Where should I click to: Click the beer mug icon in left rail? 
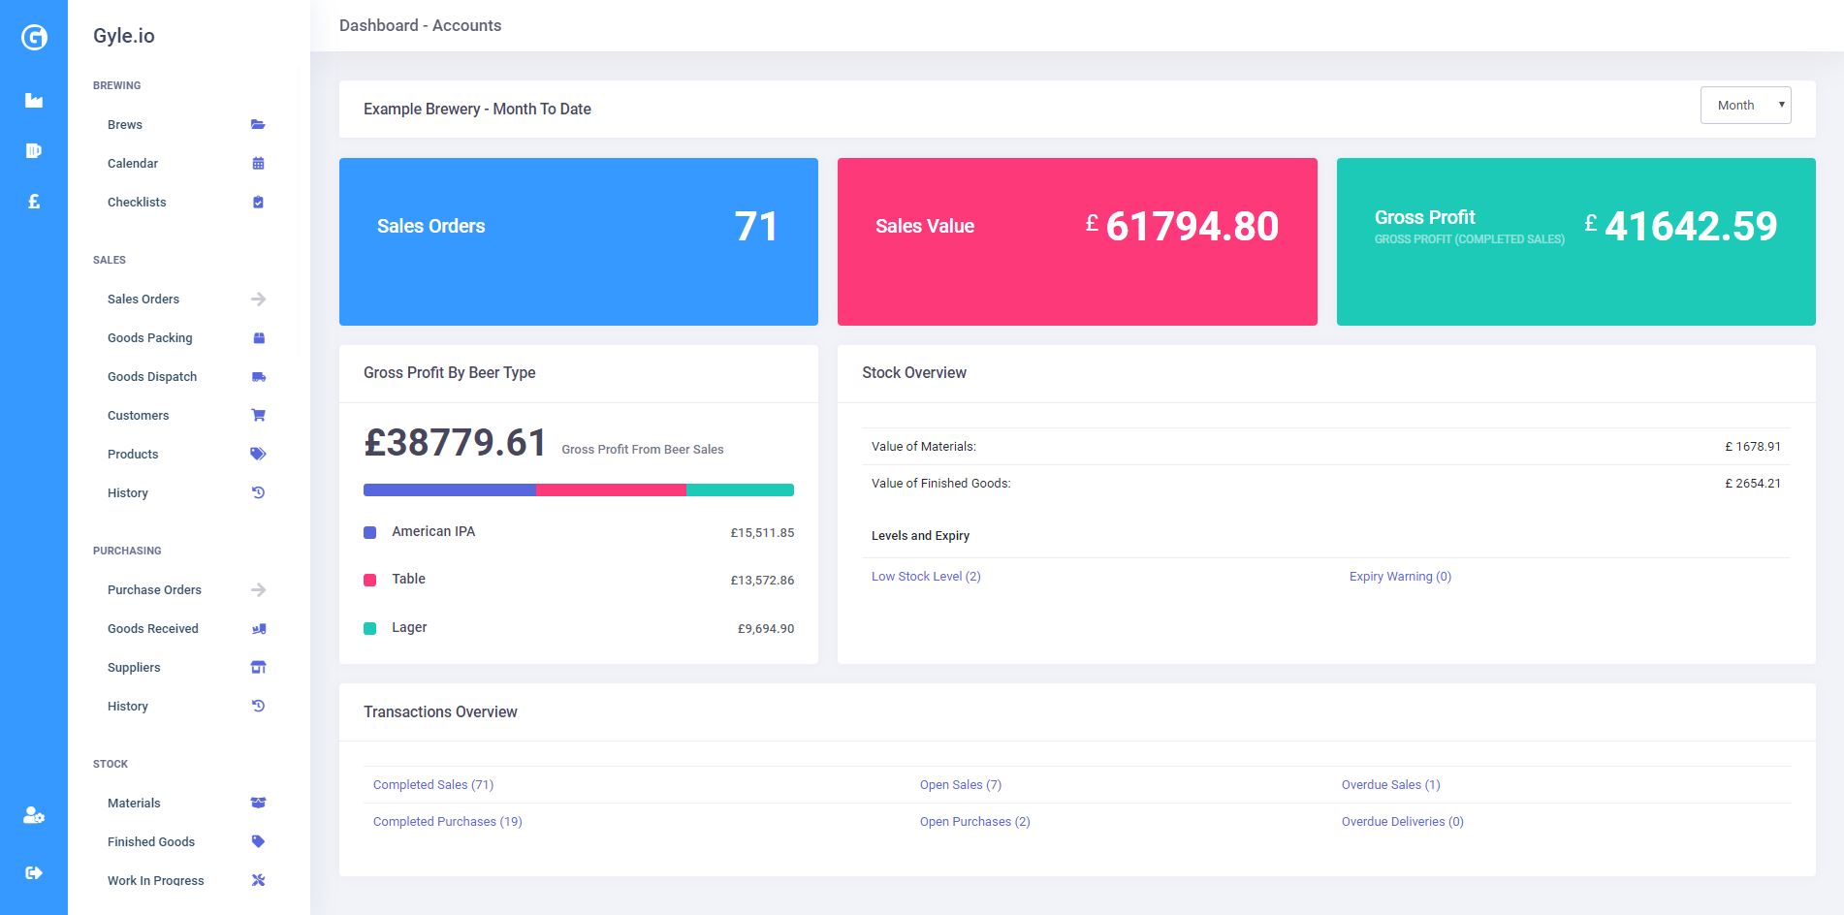tap(34, 150)
